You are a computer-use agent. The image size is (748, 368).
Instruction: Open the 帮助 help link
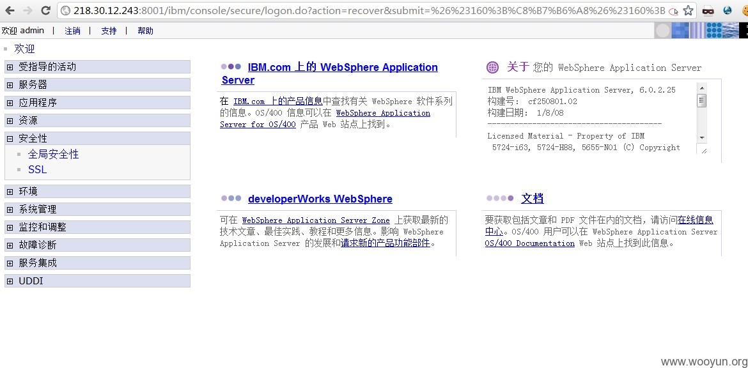click(146, 31)
